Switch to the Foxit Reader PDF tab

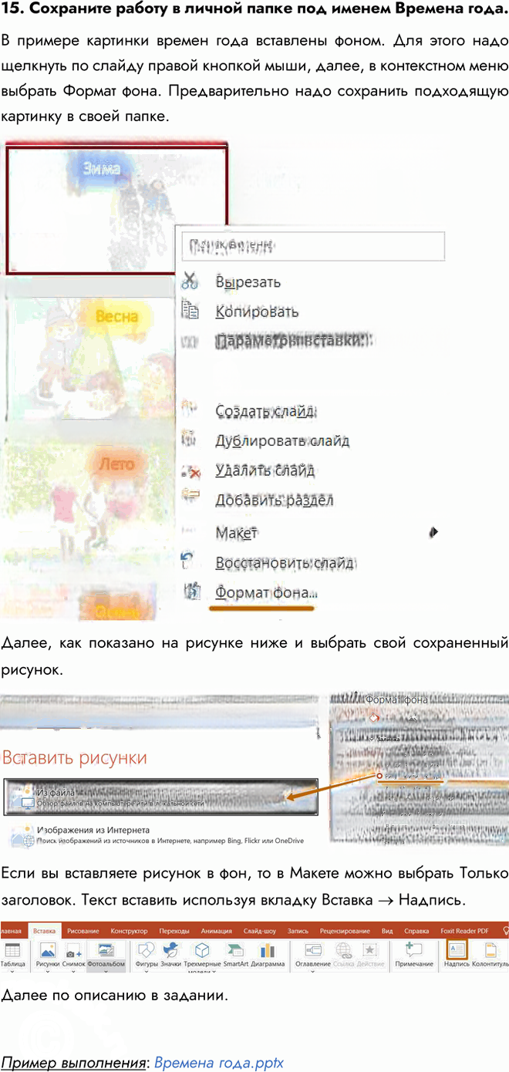[x=464, y=930]
